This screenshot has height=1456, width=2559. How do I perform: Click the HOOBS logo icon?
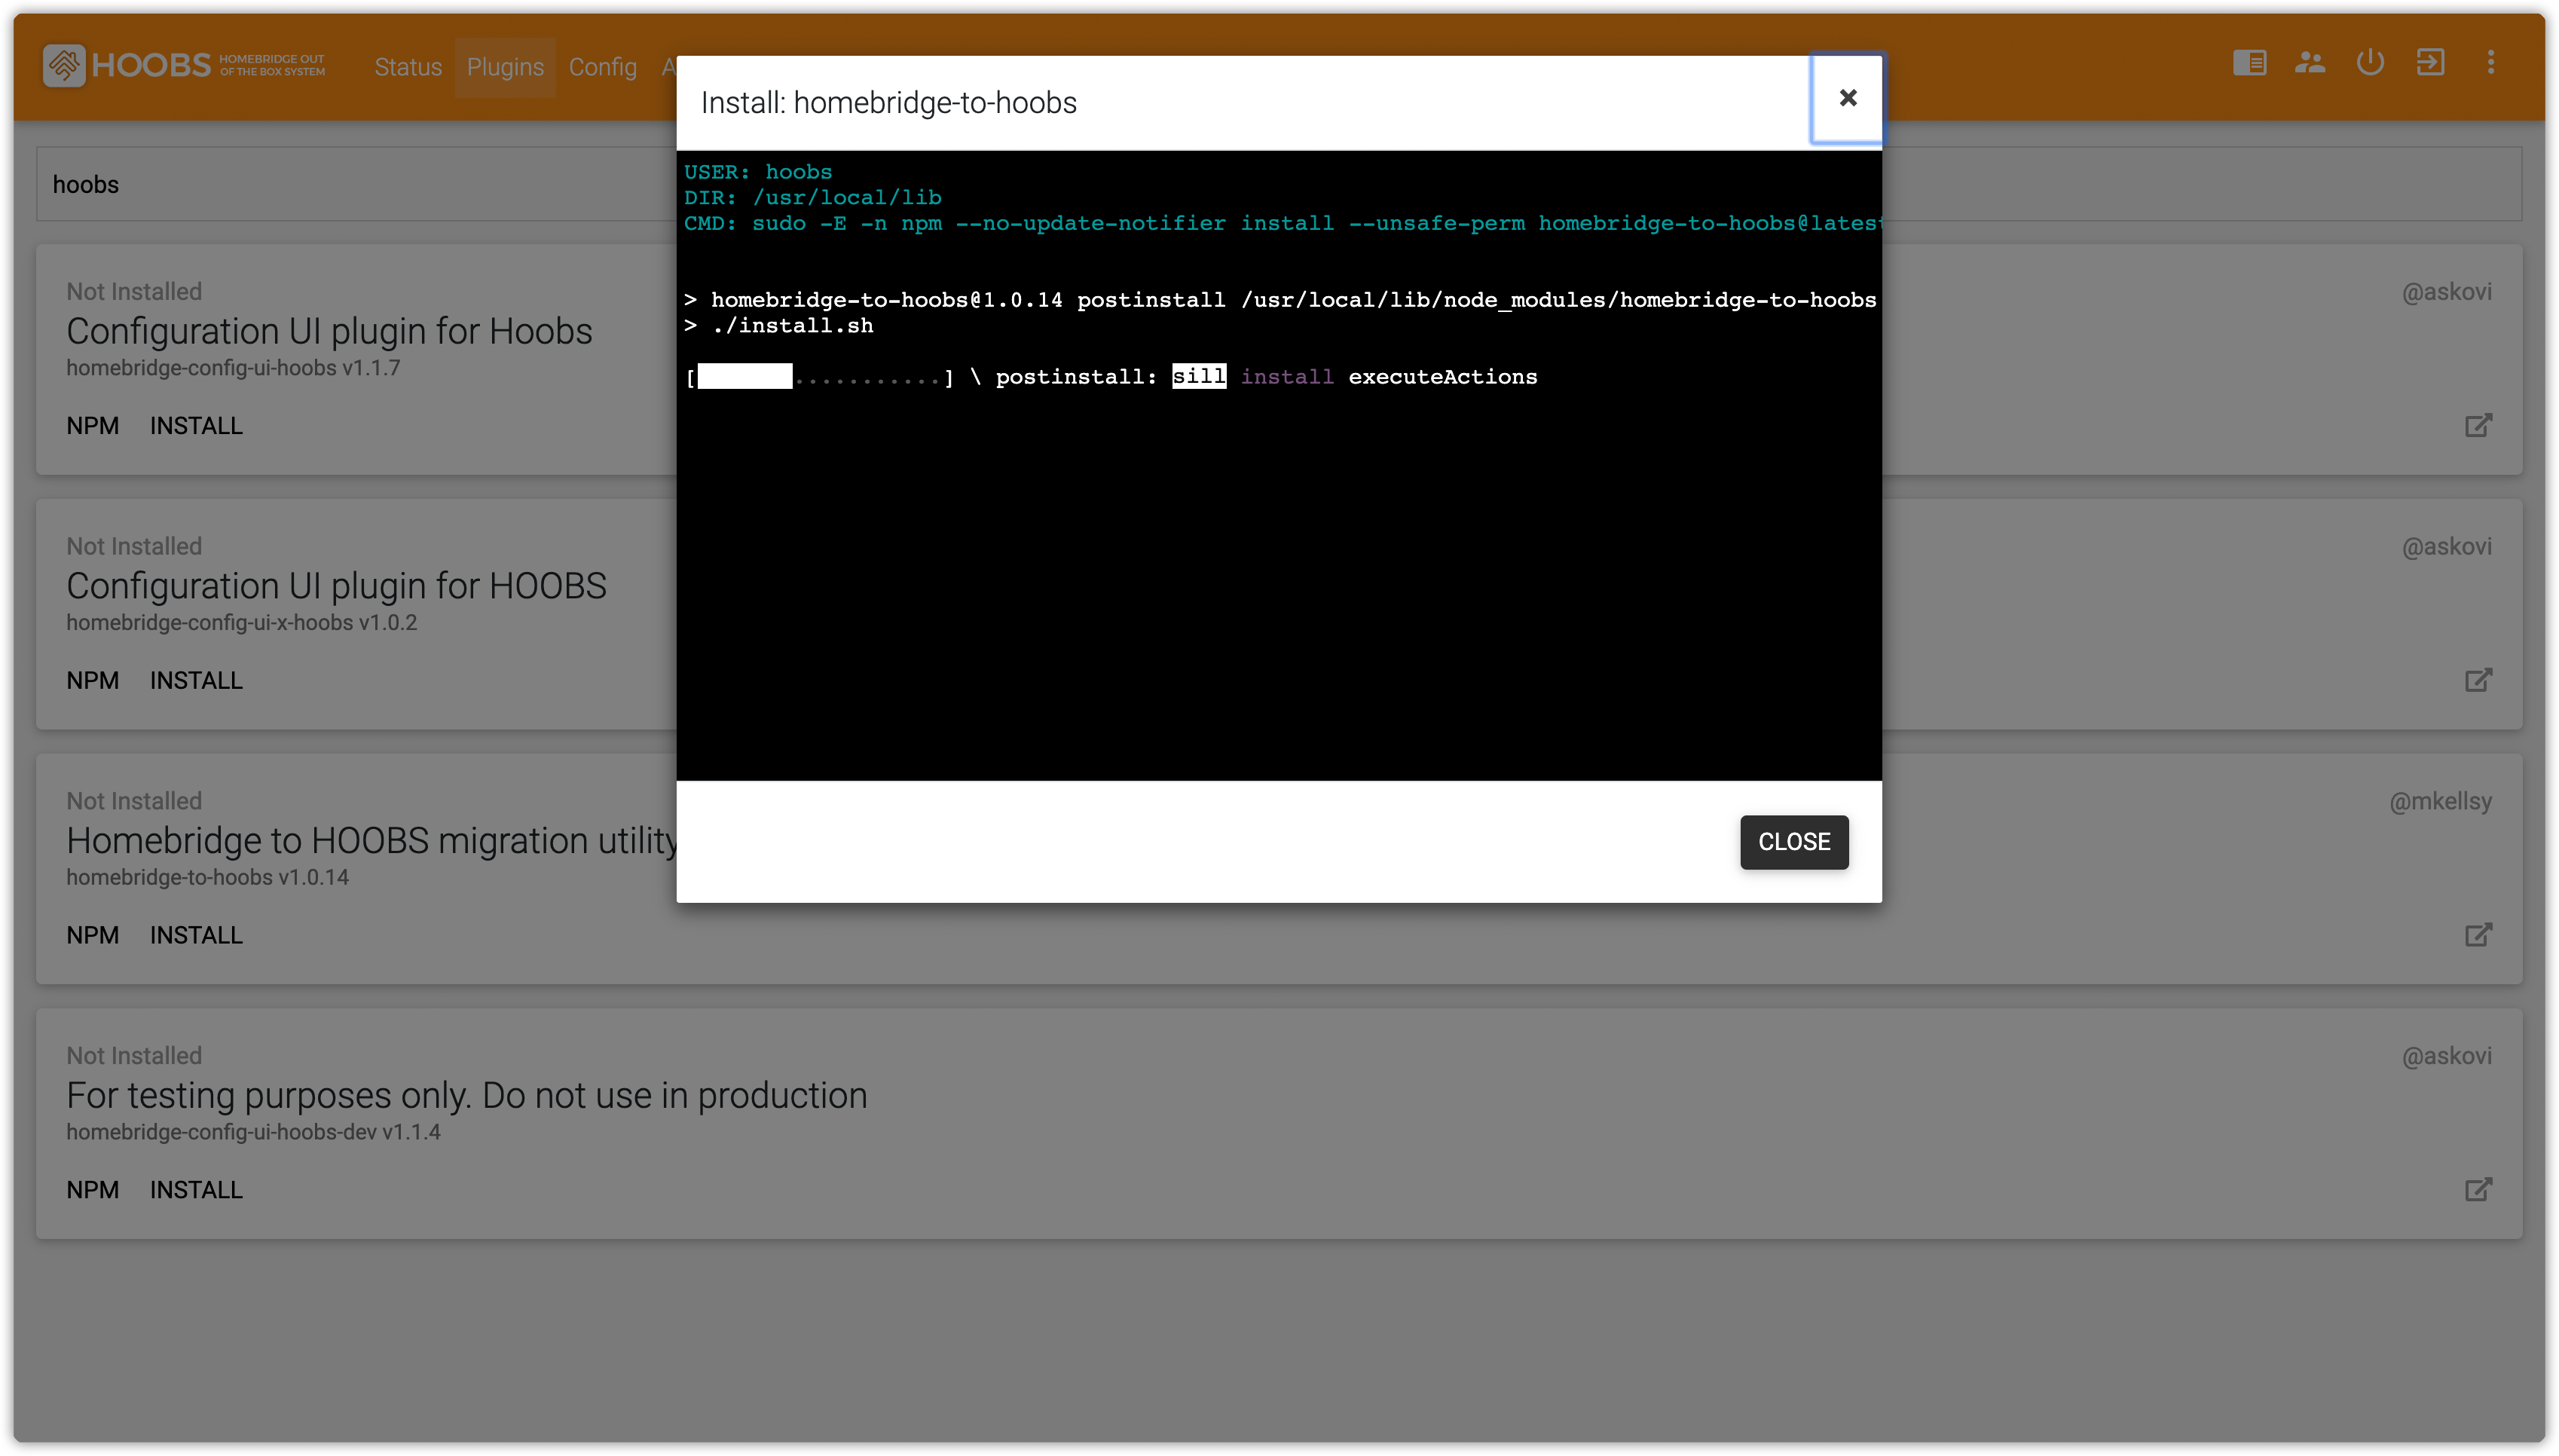pyautogui.click(x=64, y=66)
